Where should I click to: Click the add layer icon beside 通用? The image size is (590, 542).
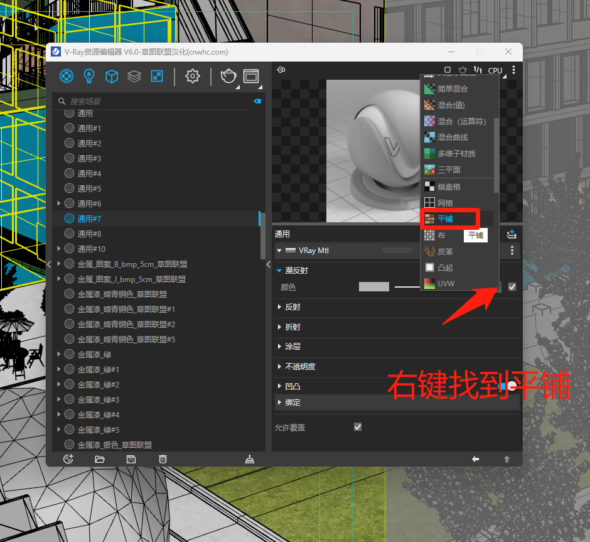512,234
